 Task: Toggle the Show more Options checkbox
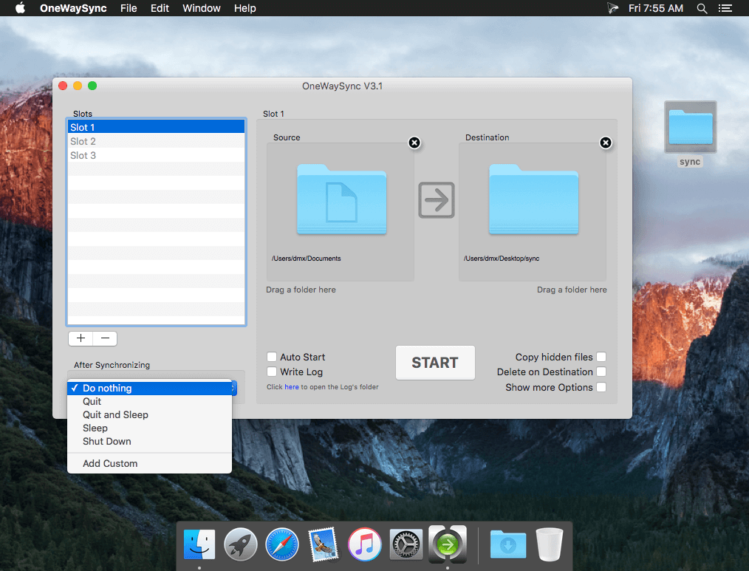coord(601,387)
